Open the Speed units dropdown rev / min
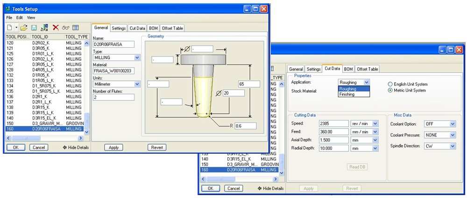This screenshot has height=198, width=467. tap(375, 124)
